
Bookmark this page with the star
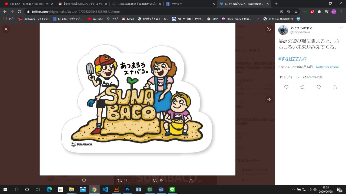296,12
